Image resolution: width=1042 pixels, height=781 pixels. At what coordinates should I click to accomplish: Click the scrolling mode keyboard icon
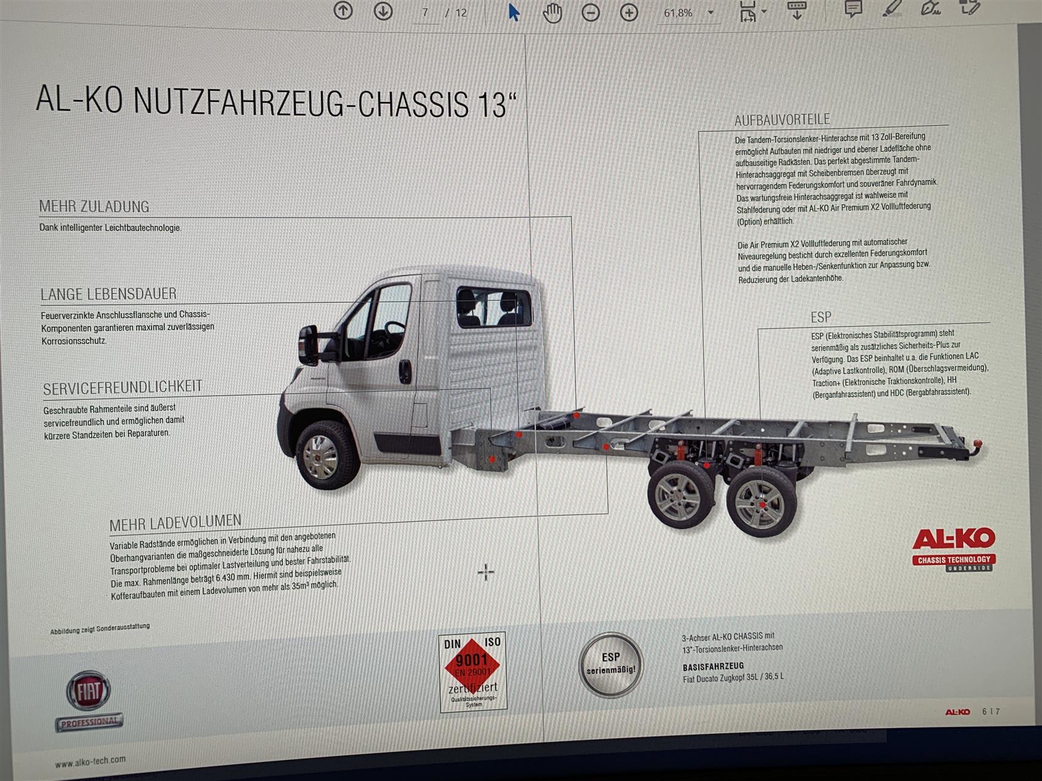(x=796, y=10)
